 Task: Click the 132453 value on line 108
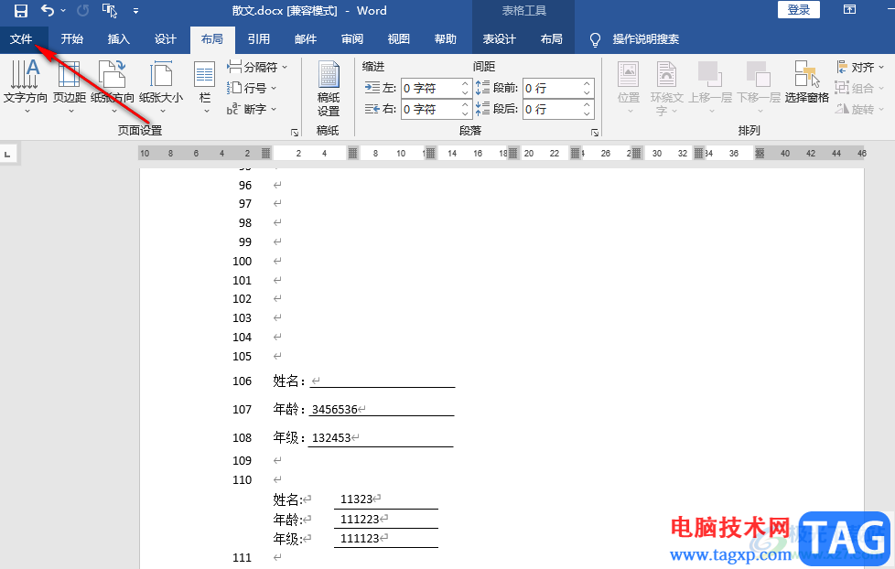pos(331,438)
